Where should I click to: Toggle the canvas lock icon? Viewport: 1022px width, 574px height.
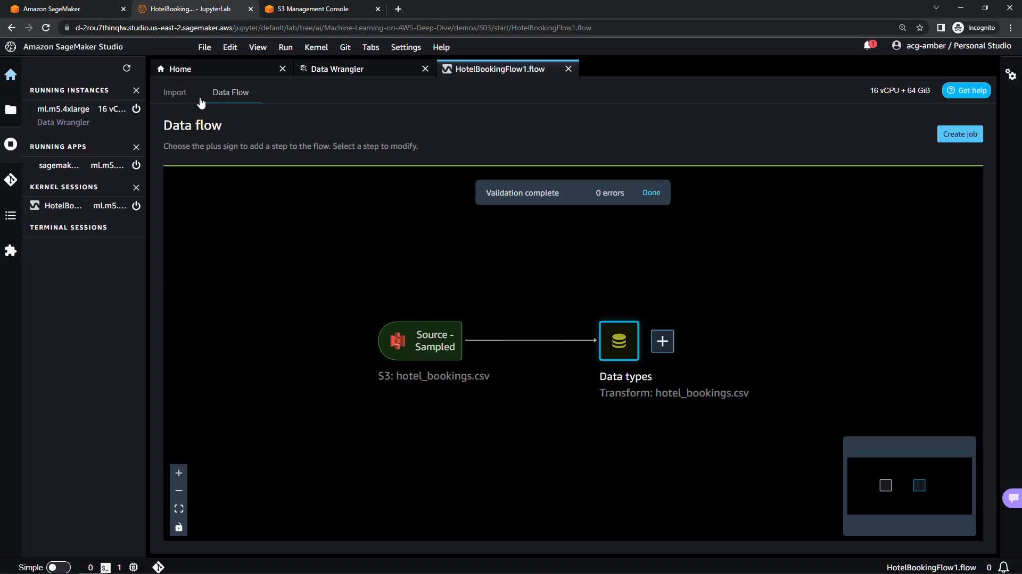pos(179,527)
